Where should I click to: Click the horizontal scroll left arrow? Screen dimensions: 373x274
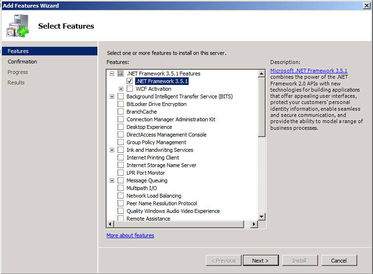tap(110, 224)
